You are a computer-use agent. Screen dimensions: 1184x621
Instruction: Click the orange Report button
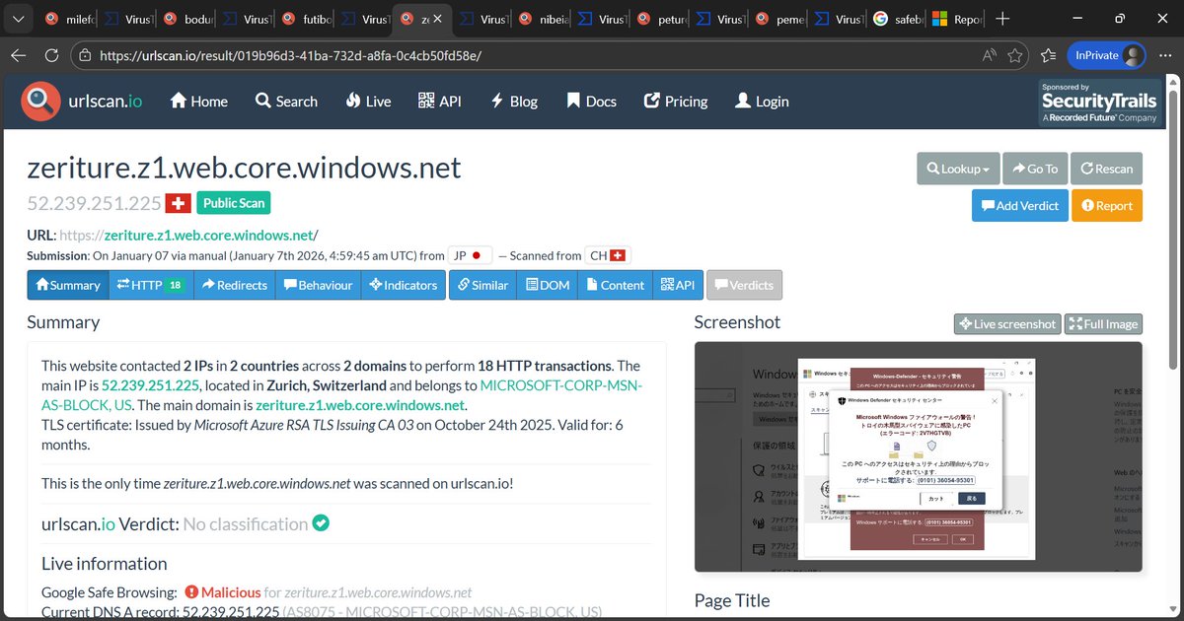[1107, 205]
